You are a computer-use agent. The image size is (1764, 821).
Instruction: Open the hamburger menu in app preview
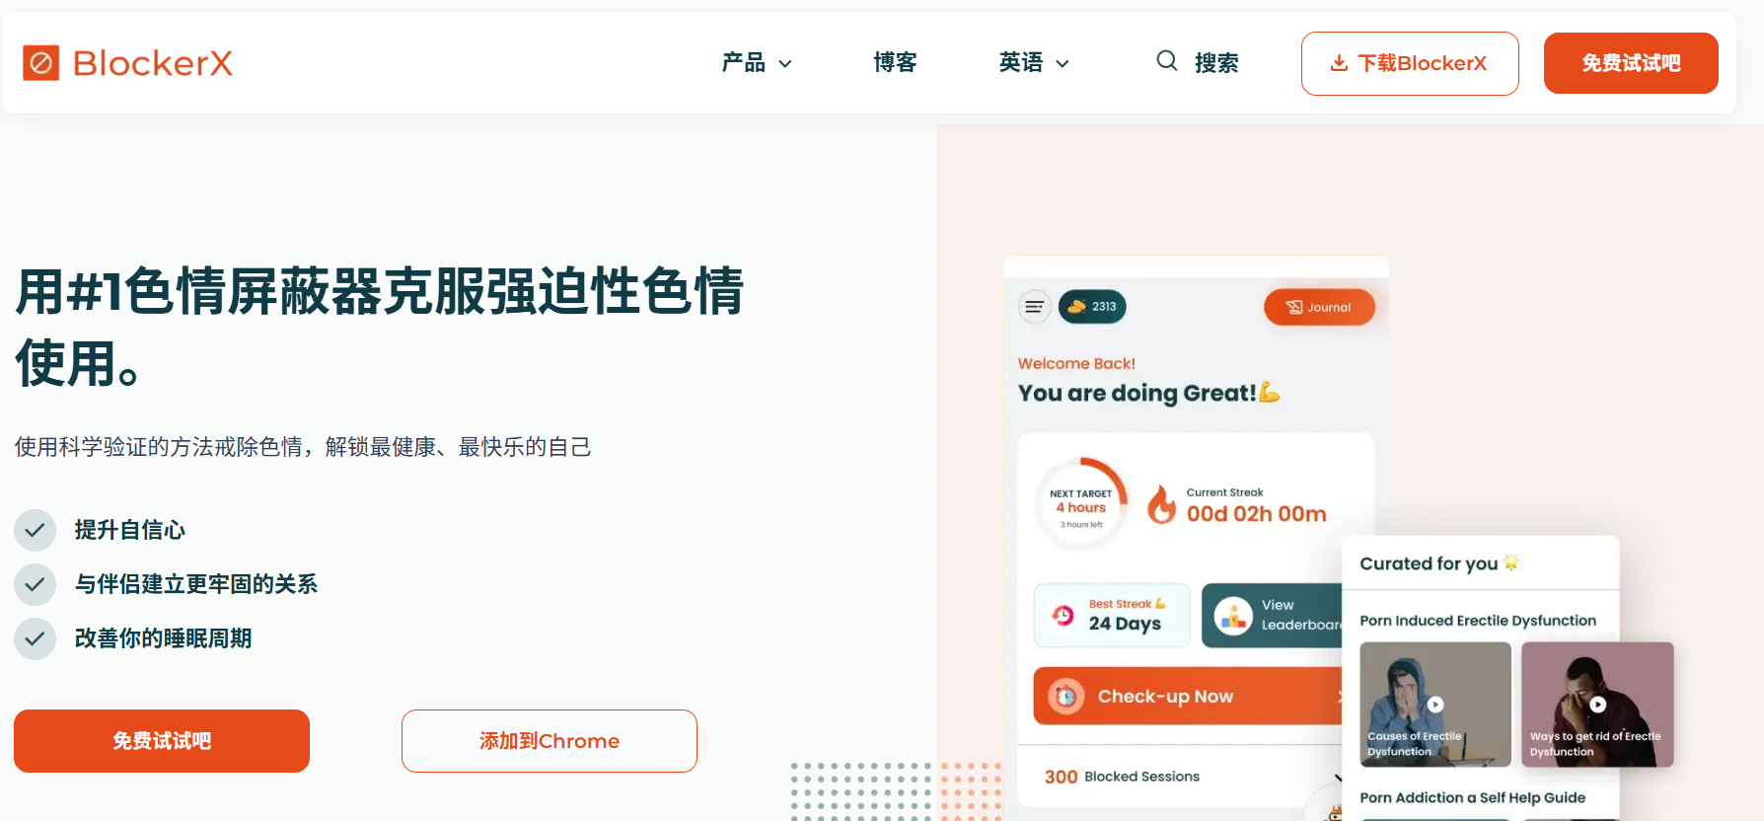1034,307
